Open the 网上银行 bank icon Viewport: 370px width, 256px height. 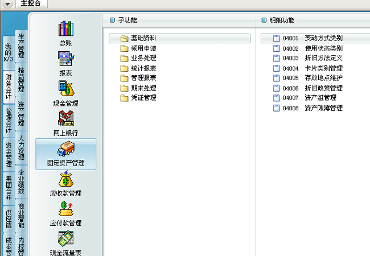point(66,118)
